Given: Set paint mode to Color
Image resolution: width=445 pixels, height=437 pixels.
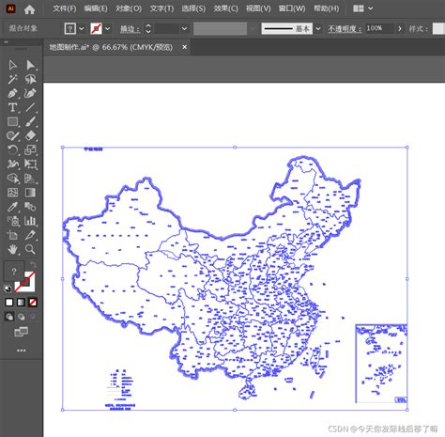Looking at the screenshot, I should (9, 303).
